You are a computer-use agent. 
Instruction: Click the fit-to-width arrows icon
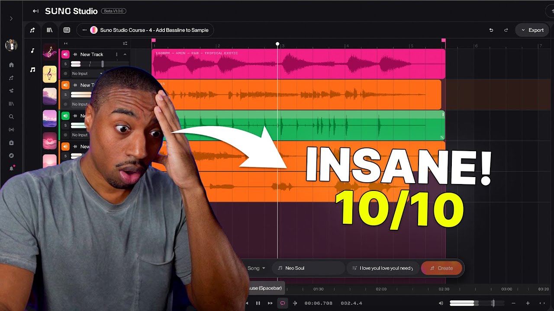542,303
